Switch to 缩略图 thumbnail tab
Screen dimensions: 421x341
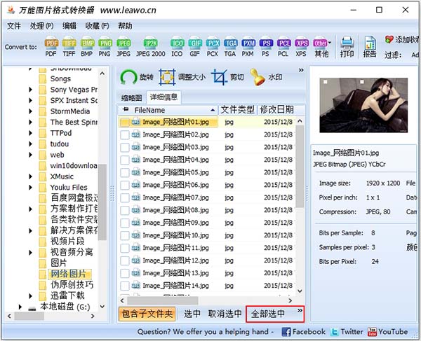pyautogui.click(x=132, y=98)
